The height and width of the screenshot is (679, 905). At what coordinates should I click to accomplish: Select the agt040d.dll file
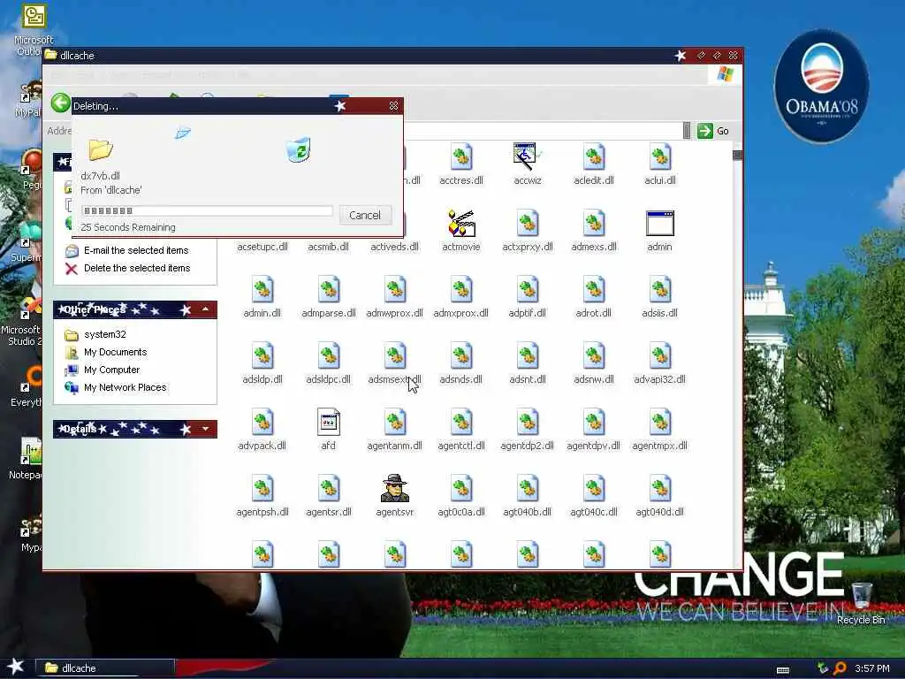pyautogui.click(x=659, y=496)
